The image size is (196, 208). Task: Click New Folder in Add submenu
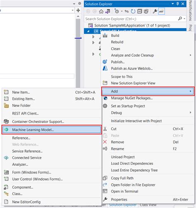52,105
